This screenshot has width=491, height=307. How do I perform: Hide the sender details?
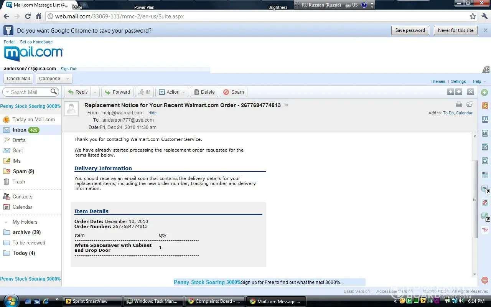(x=152, y=113)
